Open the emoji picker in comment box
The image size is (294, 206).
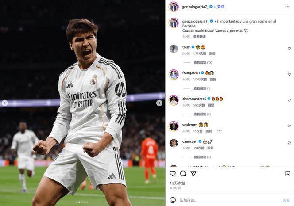point(173,200)
